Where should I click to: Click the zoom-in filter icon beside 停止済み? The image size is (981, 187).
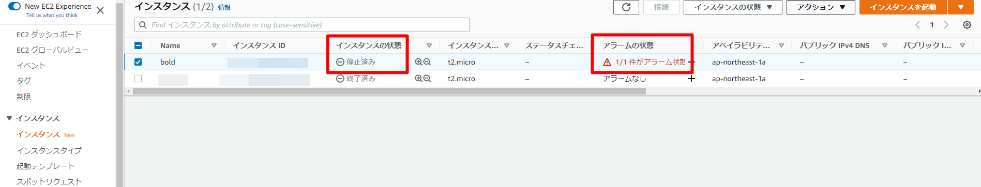coord(419,62)
